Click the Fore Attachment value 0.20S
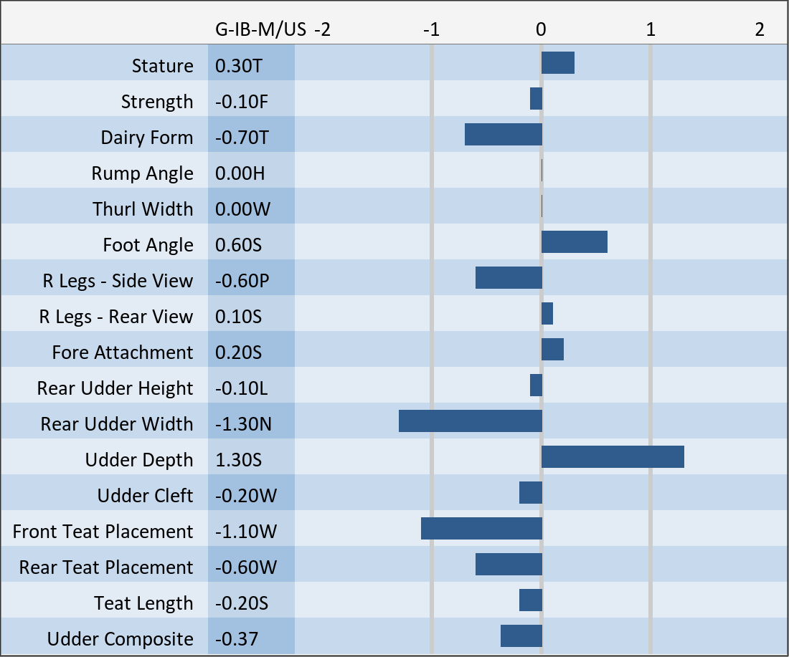 (239, 353)
